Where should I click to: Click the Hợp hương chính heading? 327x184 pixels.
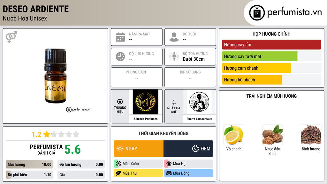pos(271,34)
